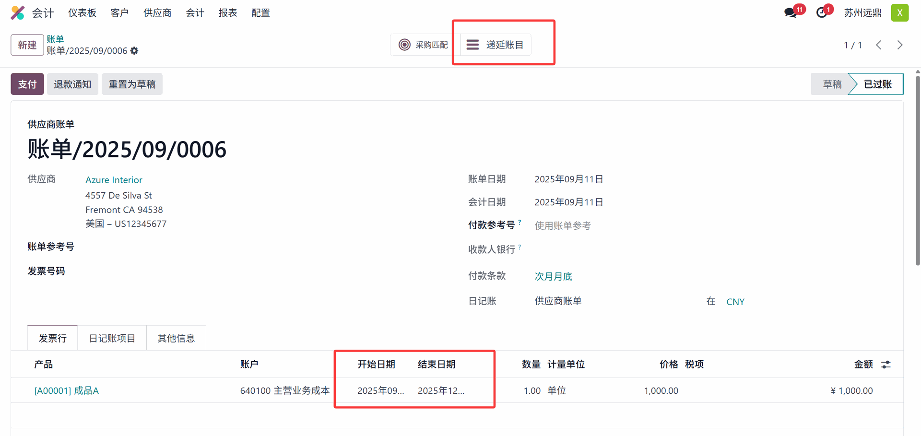Open the 递延账目 smart button
Screen dimensions: 921x436
pyautogui.click(x=496, y=45)
